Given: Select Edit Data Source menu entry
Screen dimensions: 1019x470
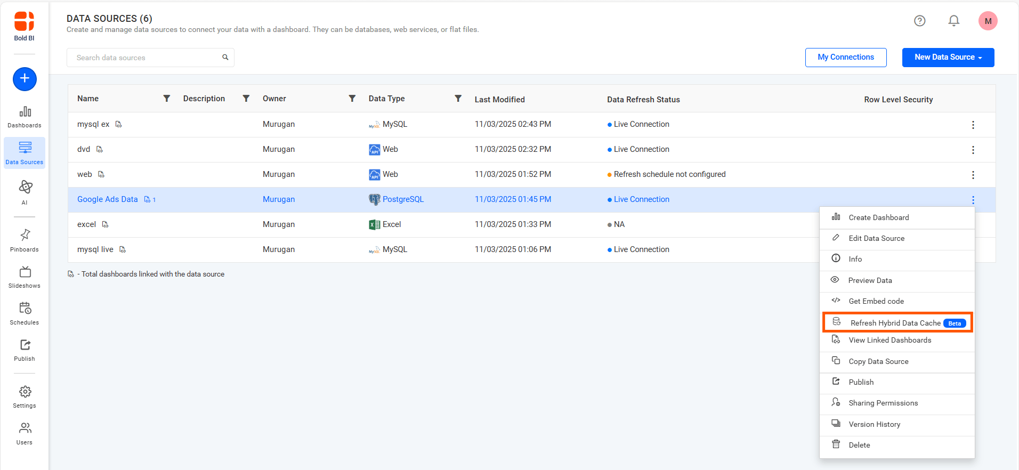Looking at the screenshot, I should [x=897, y=238].
